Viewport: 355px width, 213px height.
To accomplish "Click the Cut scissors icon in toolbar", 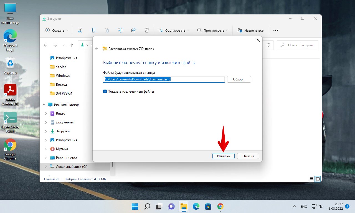I will (x=80, y=30).
